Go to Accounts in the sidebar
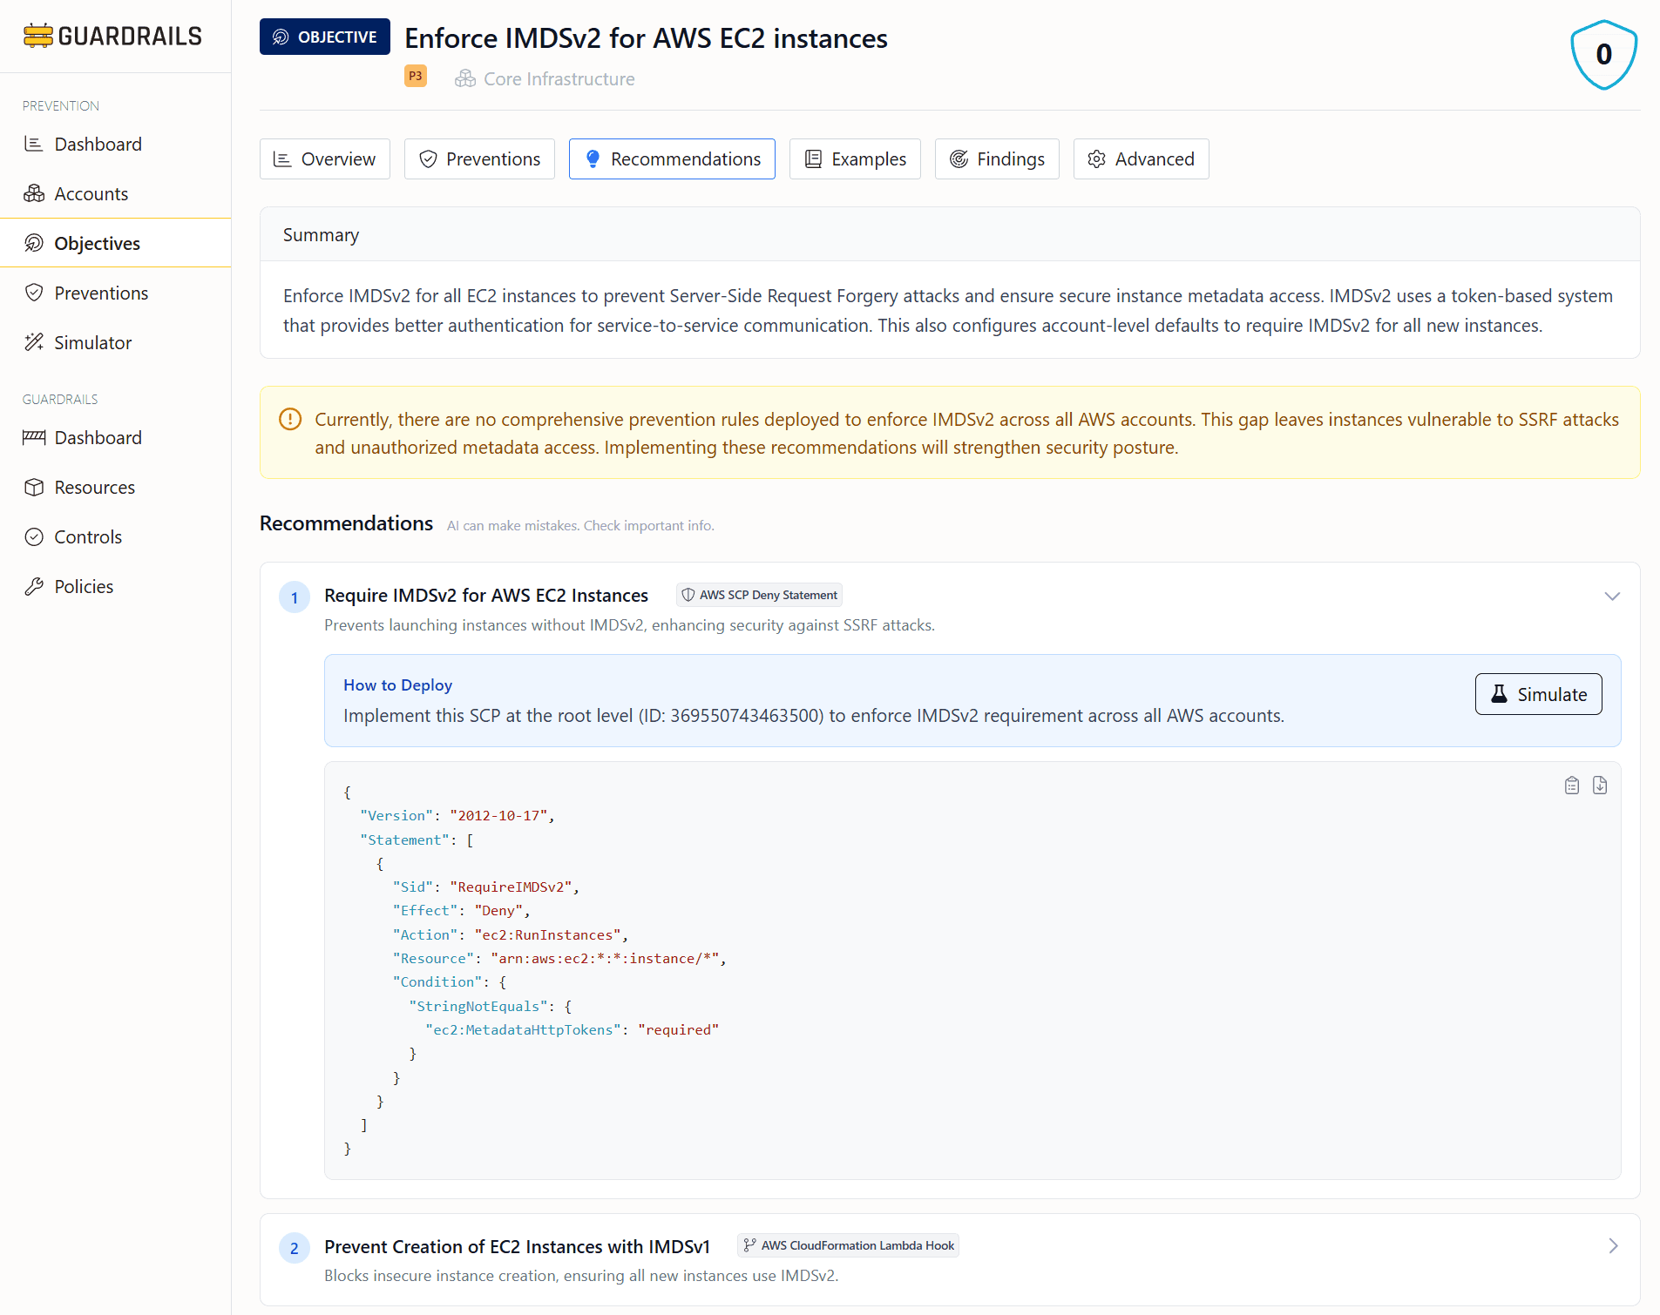Screen dimensions: 1660x1315 click(91, 194)
